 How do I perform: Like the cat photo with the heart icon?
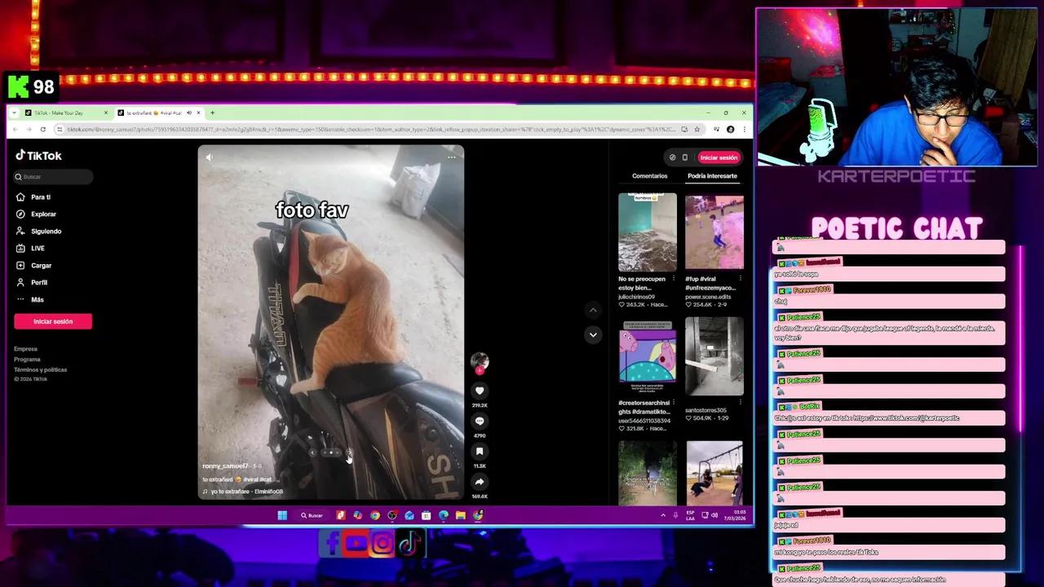pos(480,391)
